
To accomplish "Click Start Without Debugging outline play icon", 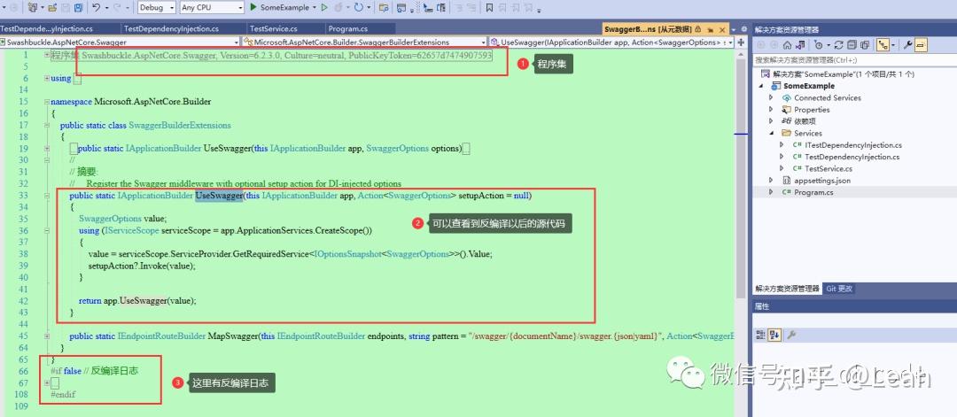I will coord(324,7).
